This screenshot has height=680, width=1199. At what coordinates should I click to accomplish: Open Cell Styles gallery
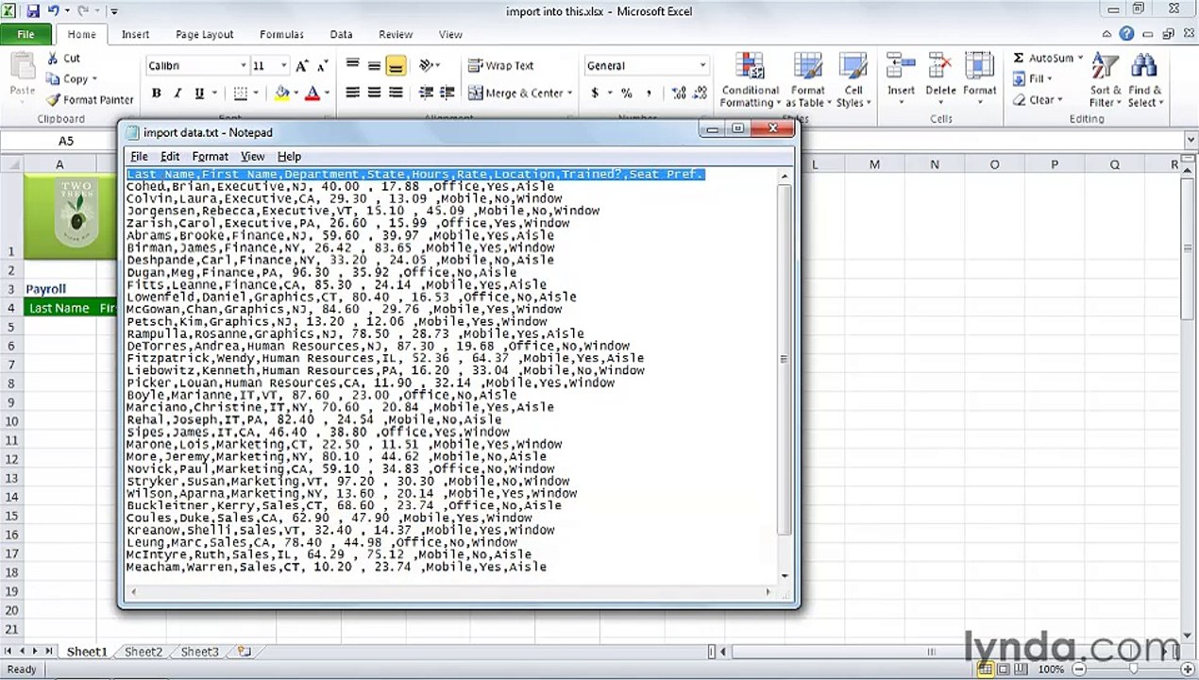coord(853,81)
